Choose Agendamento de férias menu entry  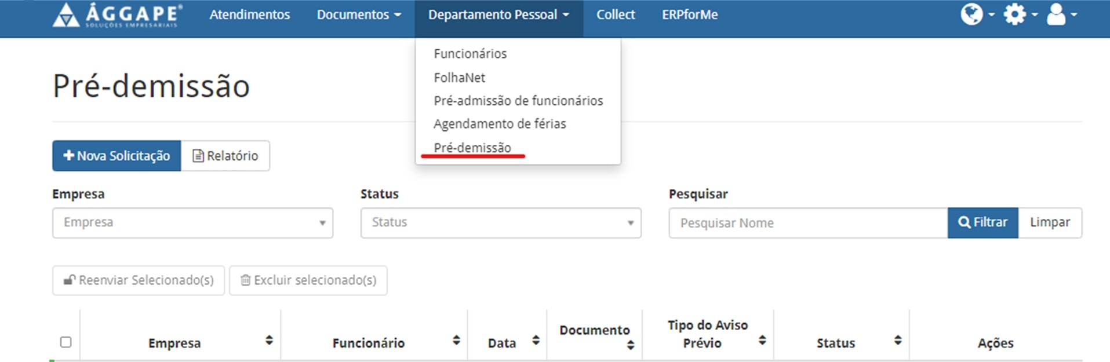point(500,124)
